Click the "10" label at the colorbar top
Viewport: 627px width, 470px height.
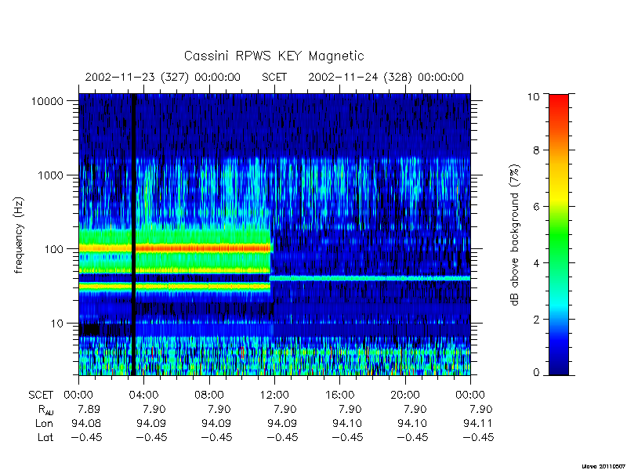pyautogui.click(x=533, y=96)
